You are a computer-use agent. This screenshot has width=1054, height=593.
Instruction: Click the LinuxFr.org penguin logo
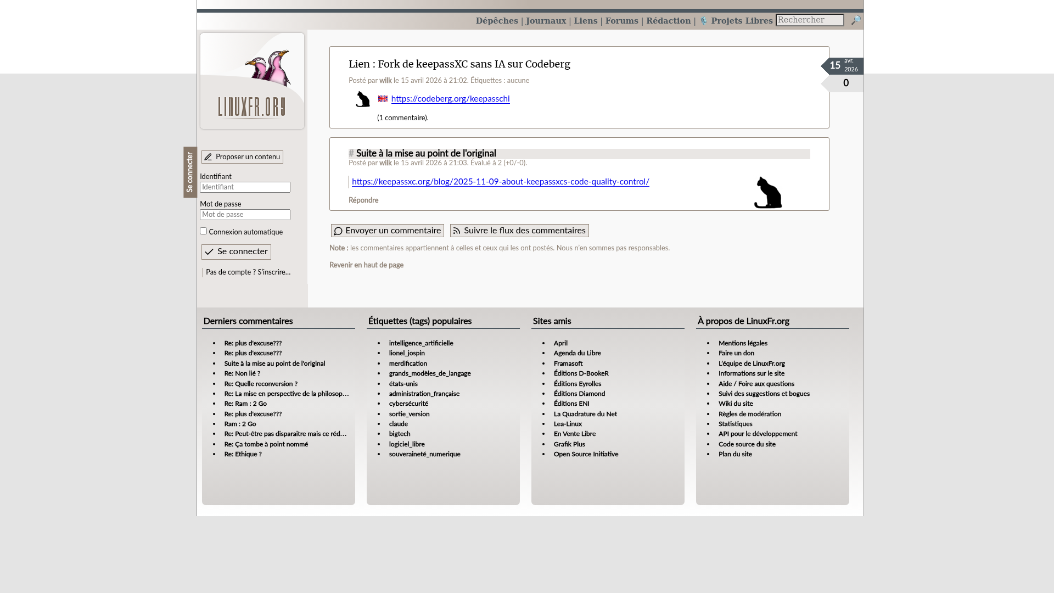(x=252, y=81)
